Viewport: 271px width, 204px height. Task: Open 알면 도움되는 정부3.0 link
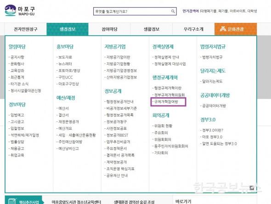point(219,143)
